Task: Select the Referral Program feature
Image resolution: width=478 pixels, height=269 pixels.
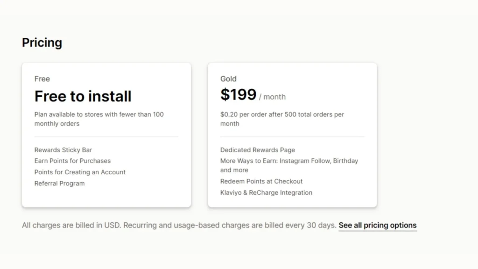Action: (x=59, y=183)
